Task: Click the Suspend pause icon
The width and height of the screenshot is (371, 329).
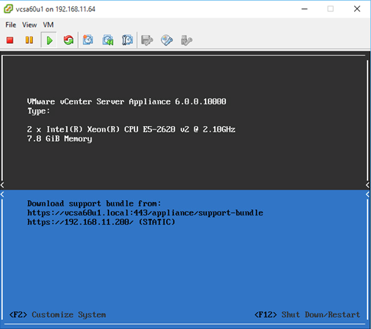Action: (x=29, y=40)
